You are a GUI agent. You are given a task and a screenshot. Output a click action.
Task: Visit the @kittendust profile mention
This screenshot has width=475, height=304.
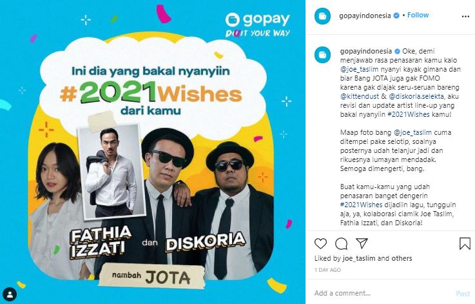360,96
